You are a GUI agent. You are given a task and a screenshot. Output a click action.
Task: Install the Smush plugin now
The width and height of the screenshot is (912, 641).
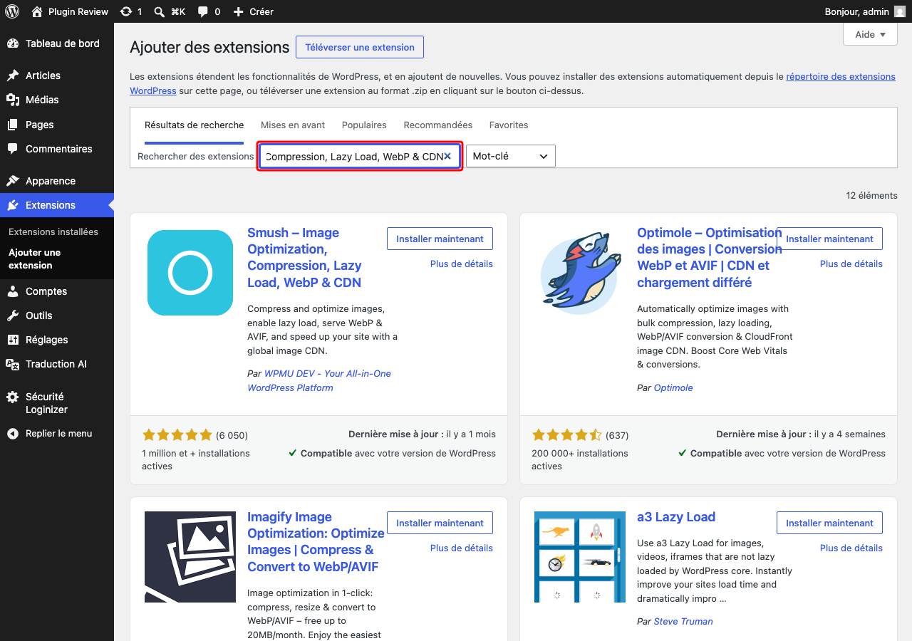(x=440, y=239)
